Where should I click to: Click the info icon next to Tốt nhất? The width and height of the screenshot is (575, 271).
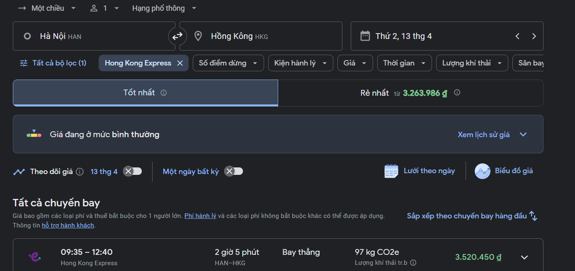(x=163, y=93)
